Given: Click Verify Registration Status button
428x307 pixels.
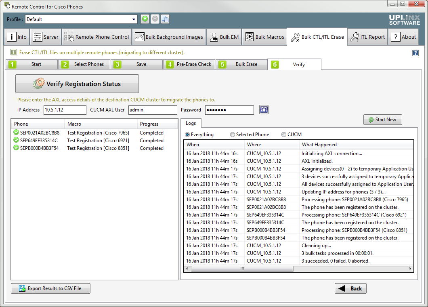Looking at the screenshot, I should (77, 84).
